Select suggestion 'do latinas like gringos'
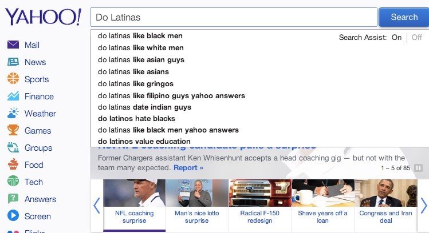Viewport: 429px width, 233px height. tap(136, 84)
